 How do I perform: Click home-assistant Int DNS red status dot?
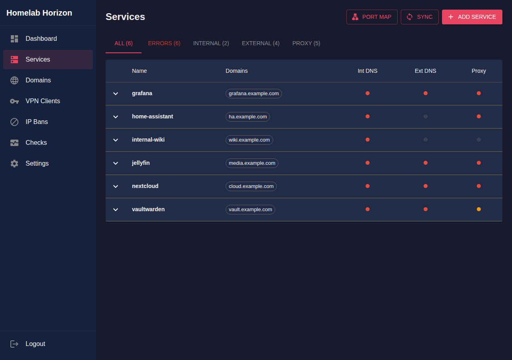coord(368,116)
